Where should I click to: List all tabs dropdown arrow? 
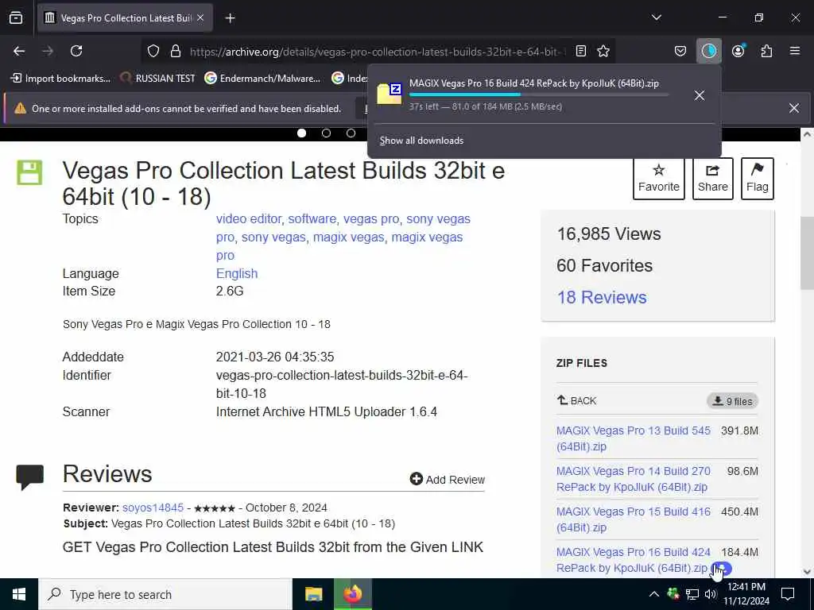656,17
